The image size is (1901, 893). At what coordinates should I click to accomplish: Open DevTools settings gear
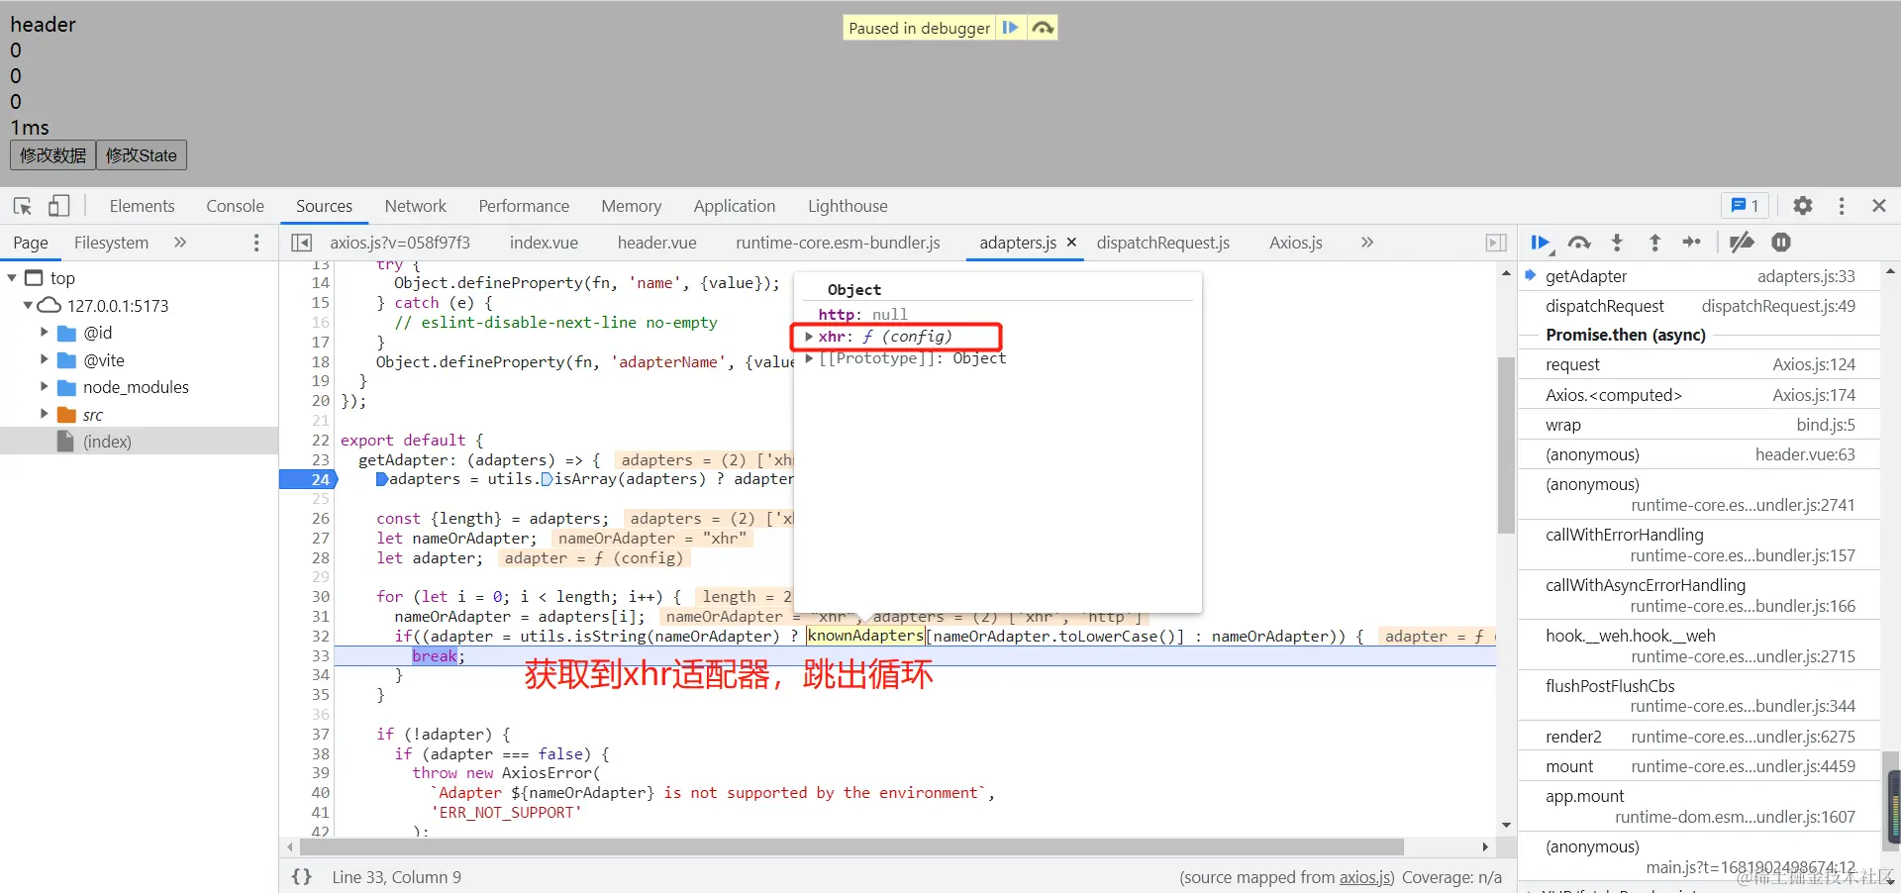(x=1803, y=206)
